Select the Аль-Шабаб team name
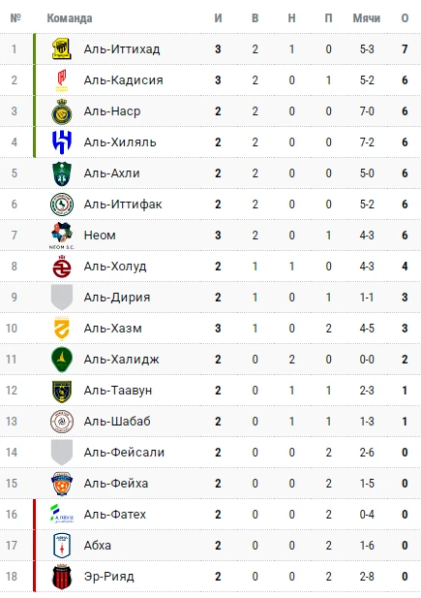Screen dimensions: 421x598 117,422
